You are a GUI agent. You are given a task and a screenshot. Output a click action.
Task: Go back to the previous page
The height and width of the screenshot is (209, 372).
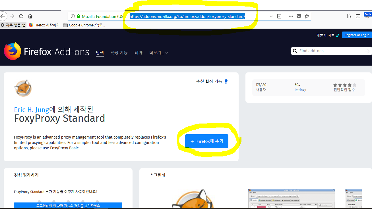[2, 16]
